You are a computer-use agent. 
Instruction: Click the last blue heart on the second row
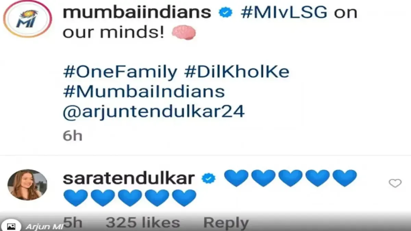(184, 198)
